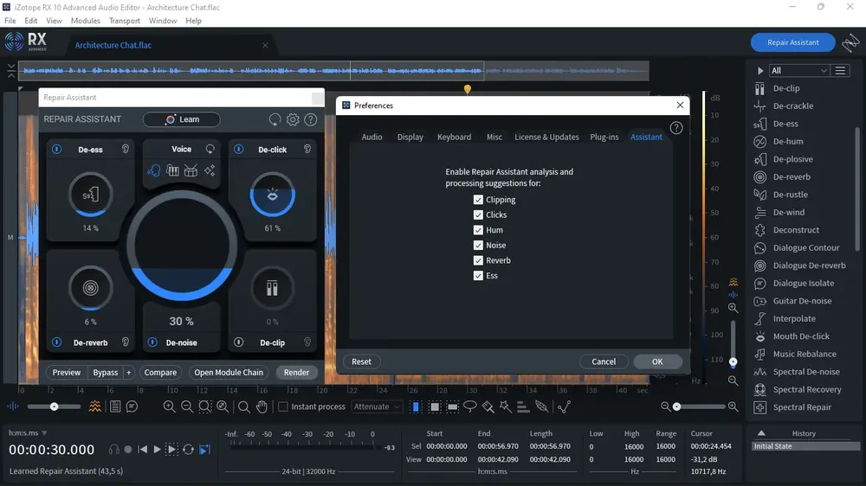Open Repair Assistant settings gear

tap(293, 119)
